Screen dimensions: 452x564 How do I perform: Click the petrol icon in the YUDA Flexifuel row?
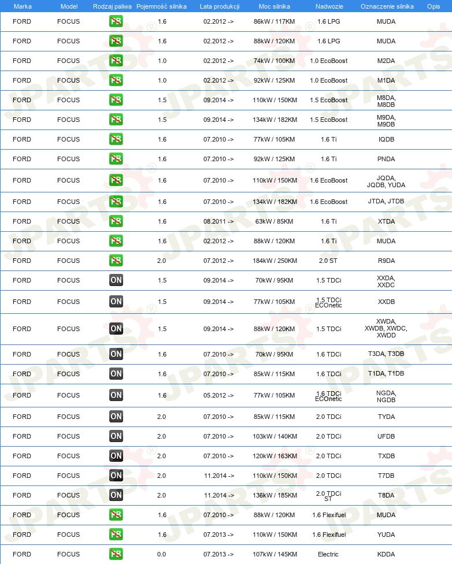tap(116, 535)
